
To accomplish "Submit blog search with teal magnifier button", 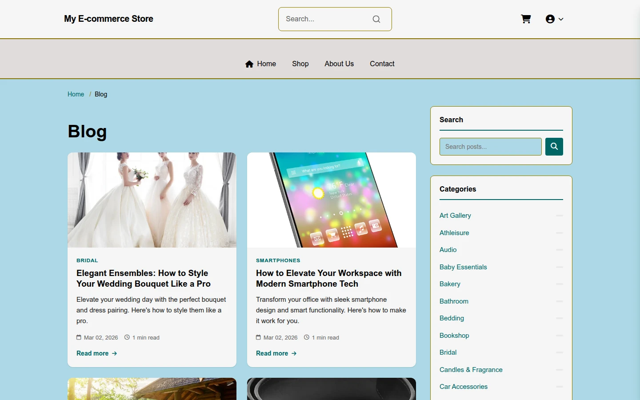I will point(554,147).
